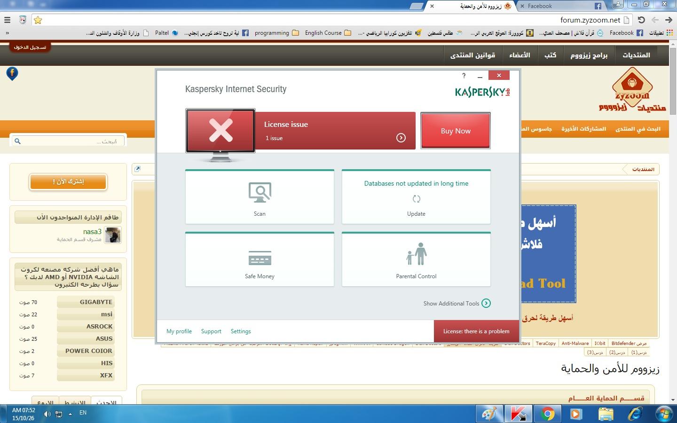Go forward in Chrome
This screenshot has height=423, width=677.
[x=655, y=20]
